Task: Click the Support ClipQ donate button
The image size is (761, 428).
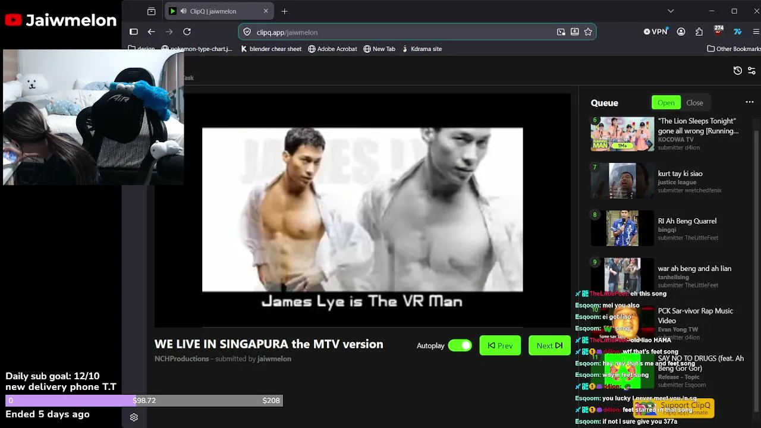Action: point(674,408)
